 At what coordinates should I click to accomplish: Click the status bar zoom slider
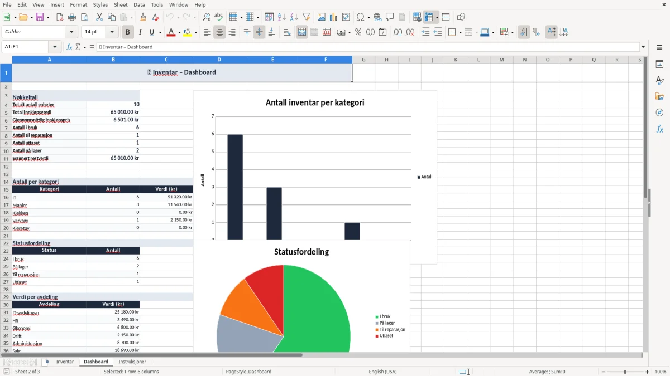tap(625, 372)
